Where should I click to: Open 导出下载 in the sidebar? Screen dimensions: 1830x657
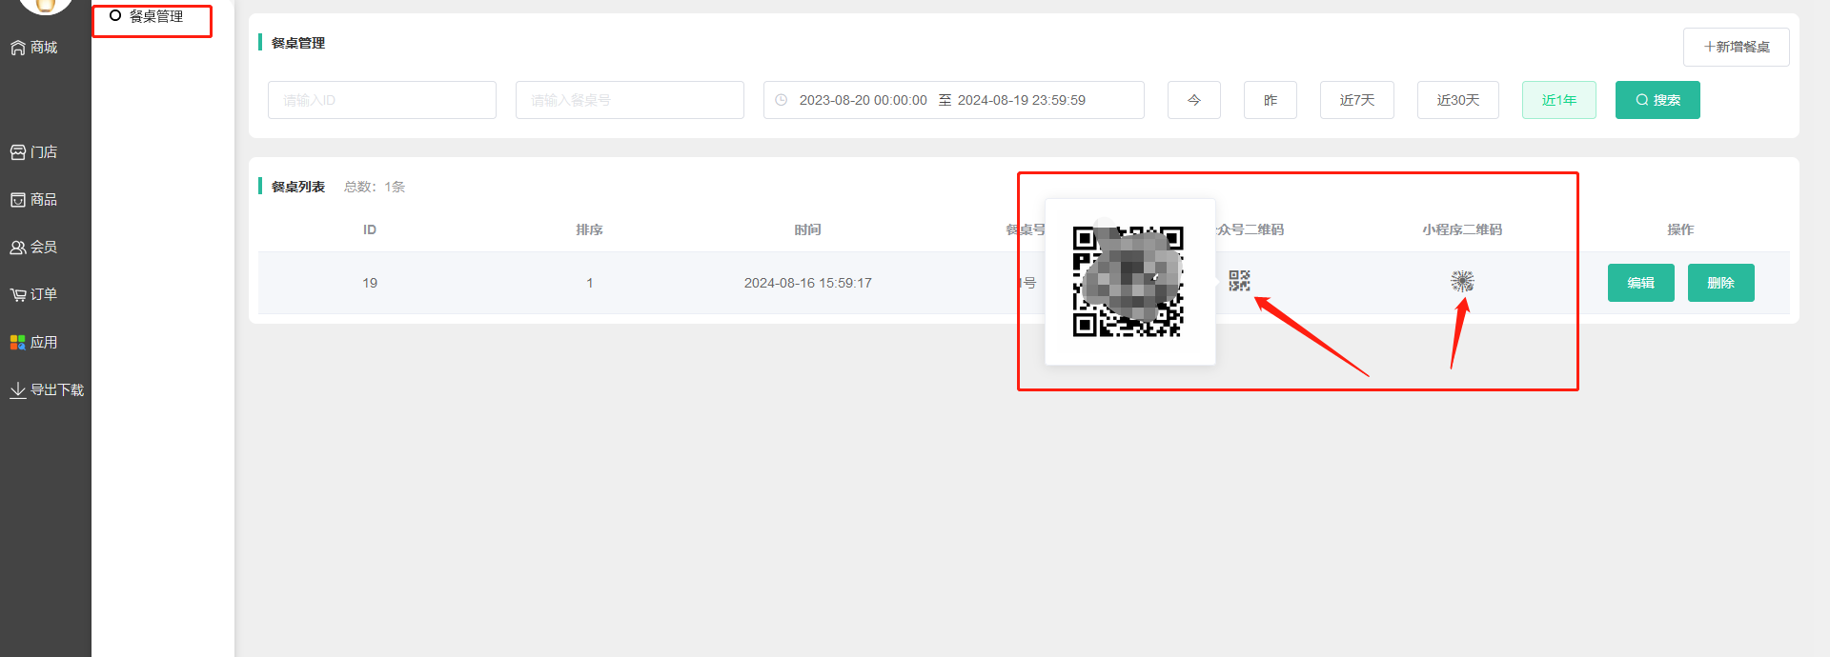(x=47, y=390)
